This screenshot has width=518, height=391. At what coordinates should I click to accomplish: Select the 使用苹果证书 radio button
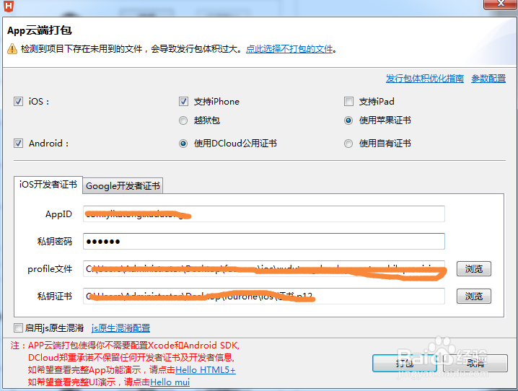[x=348, y=120]
